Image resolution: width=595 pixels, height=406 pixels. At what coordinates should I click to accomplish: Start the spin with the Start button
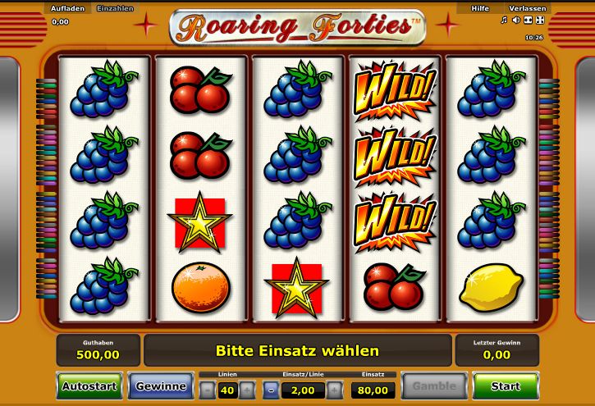pos(506,386)
